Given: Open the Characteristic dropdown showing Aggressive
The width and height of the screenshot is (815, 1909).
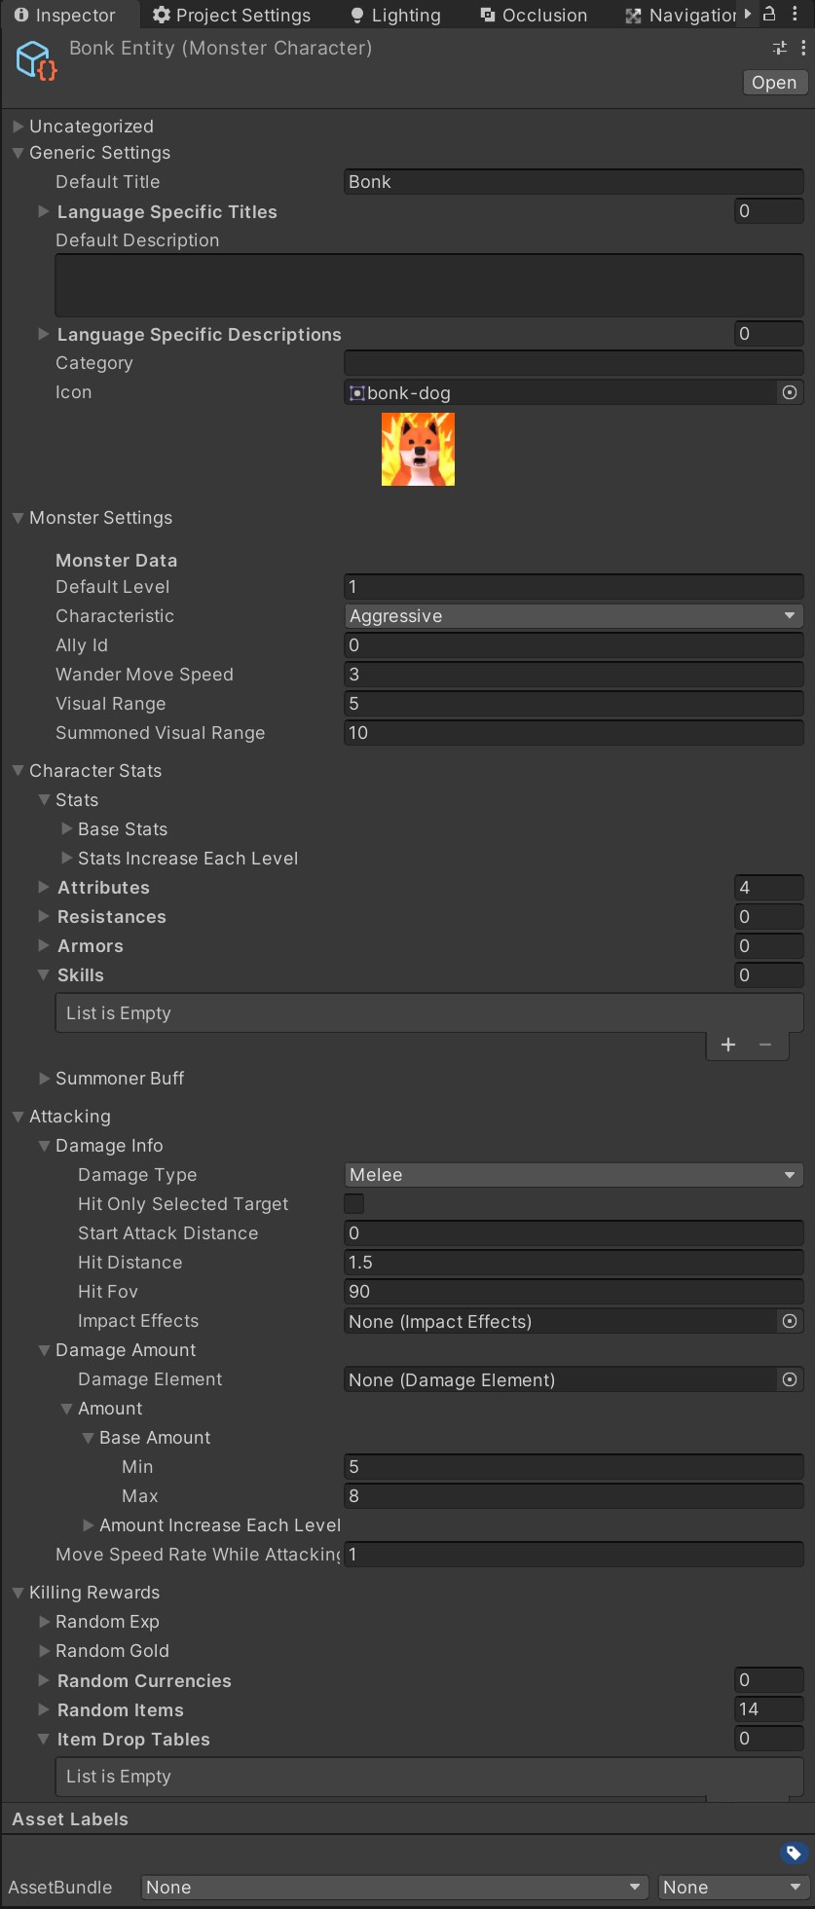Looking at the screenshot, I should click(573, 615).
